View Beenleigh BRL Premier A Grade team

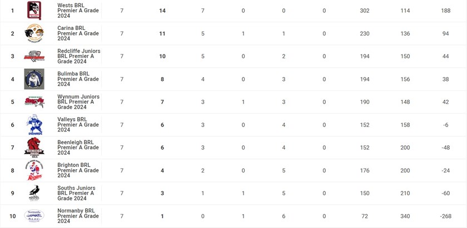coord(78,148)
